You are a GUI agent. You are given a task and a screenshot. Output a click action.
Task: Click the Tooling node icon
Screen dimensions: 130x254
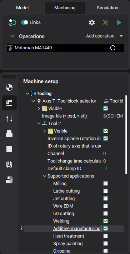coord(33,94)
